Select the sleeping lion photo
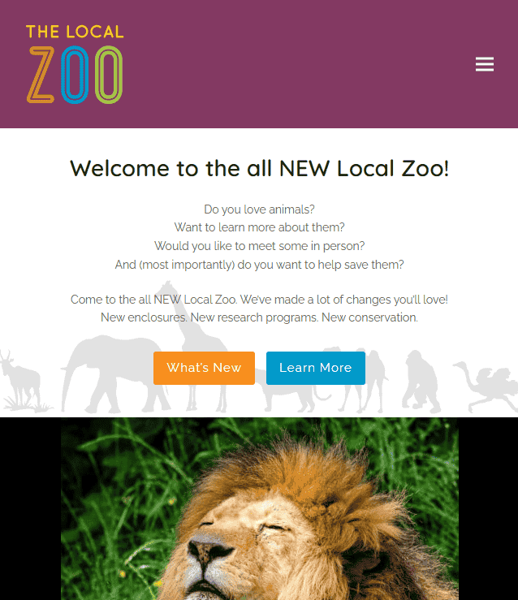Viewport: 518px width, 600px height. pos(259,508)
